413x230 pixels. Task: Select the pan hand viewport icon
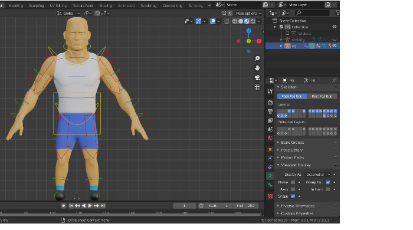point(257,68)
